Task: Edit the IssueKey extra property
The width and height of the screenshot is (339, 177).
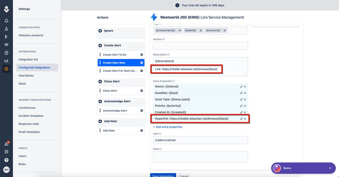Action: (x=241, y=93)
